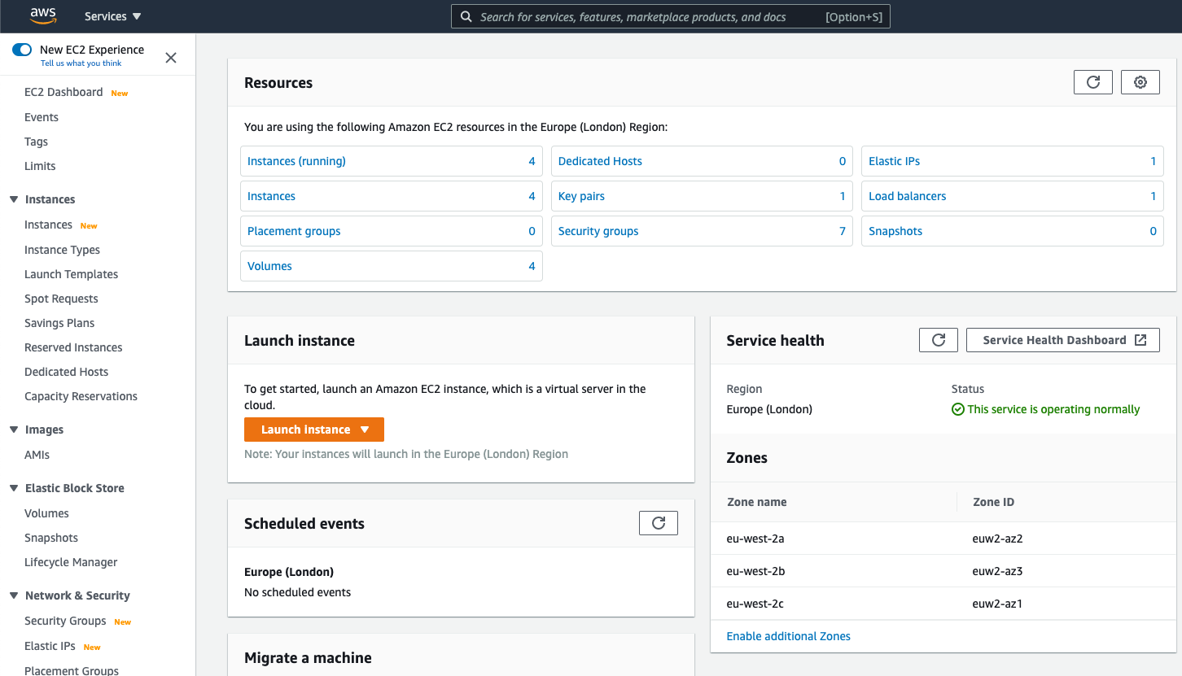Open Lifecycle Manager in sidebar
The width and height of the screenshot is (1182, 676).
coord(71,562)
